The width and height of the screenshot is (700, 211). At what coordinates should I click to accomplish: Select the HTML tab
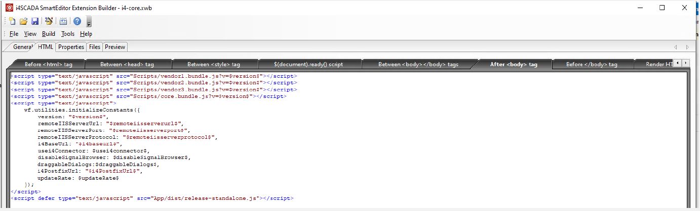[46, 47]
